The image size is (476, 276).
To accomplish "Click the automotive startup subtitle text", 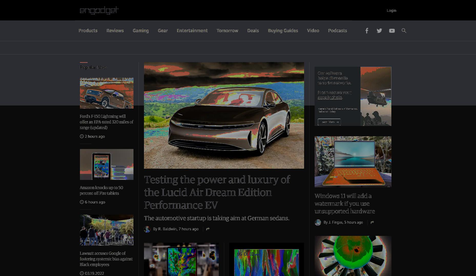I will [x=217, y=218].
